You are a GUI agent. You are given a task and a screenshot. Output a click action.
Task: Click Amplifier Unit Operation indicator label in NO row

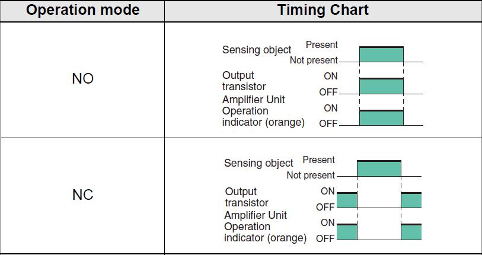pos(263,111)
